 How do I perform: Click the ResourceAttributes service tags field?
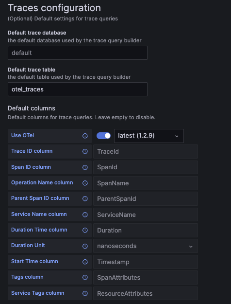(x=146, y=293)
